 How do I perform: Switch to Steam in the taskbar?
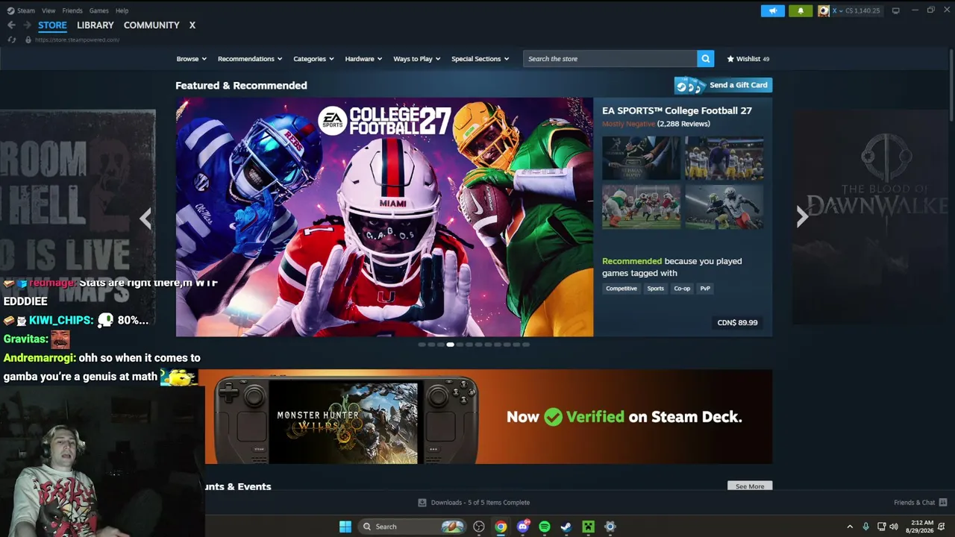[566, 527]
